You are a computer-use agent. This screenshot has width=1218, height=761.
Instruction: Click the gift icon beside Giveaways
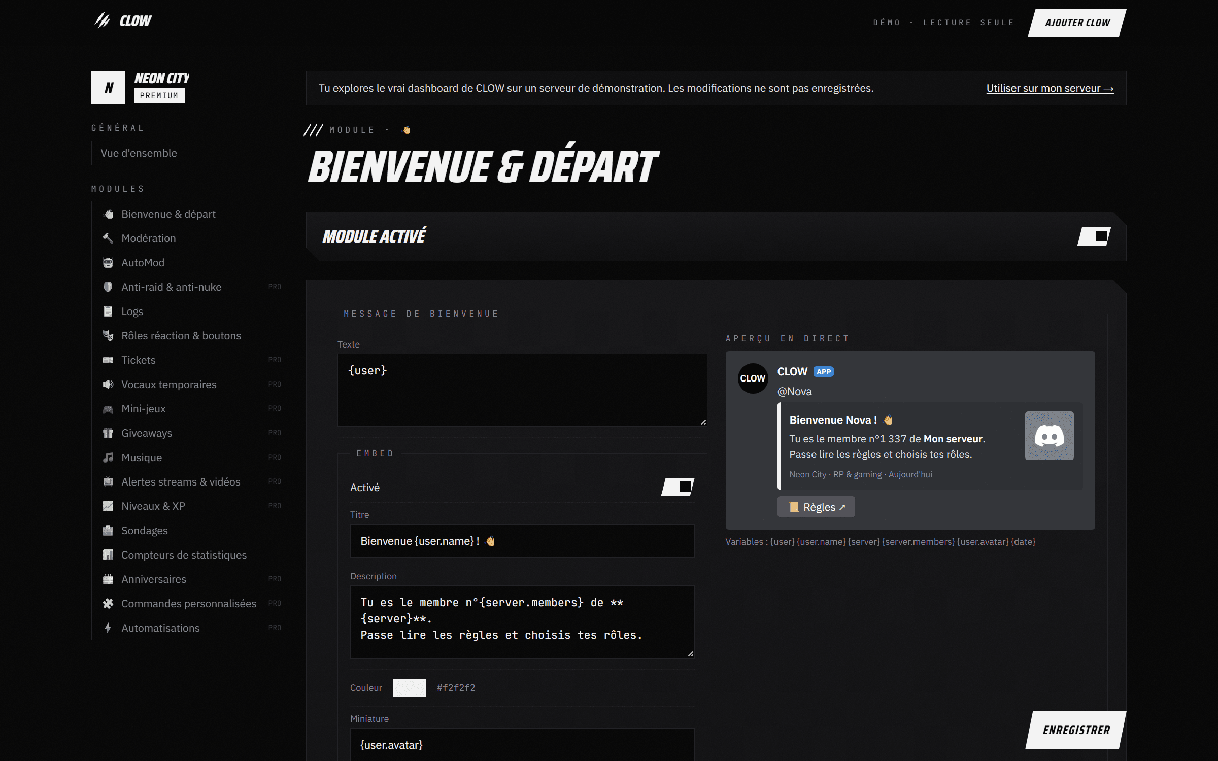[x=108, y=433]
